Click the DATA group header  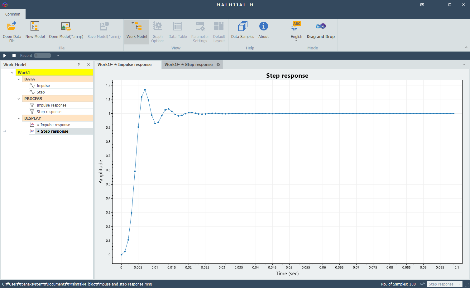(x=58, y=79)
